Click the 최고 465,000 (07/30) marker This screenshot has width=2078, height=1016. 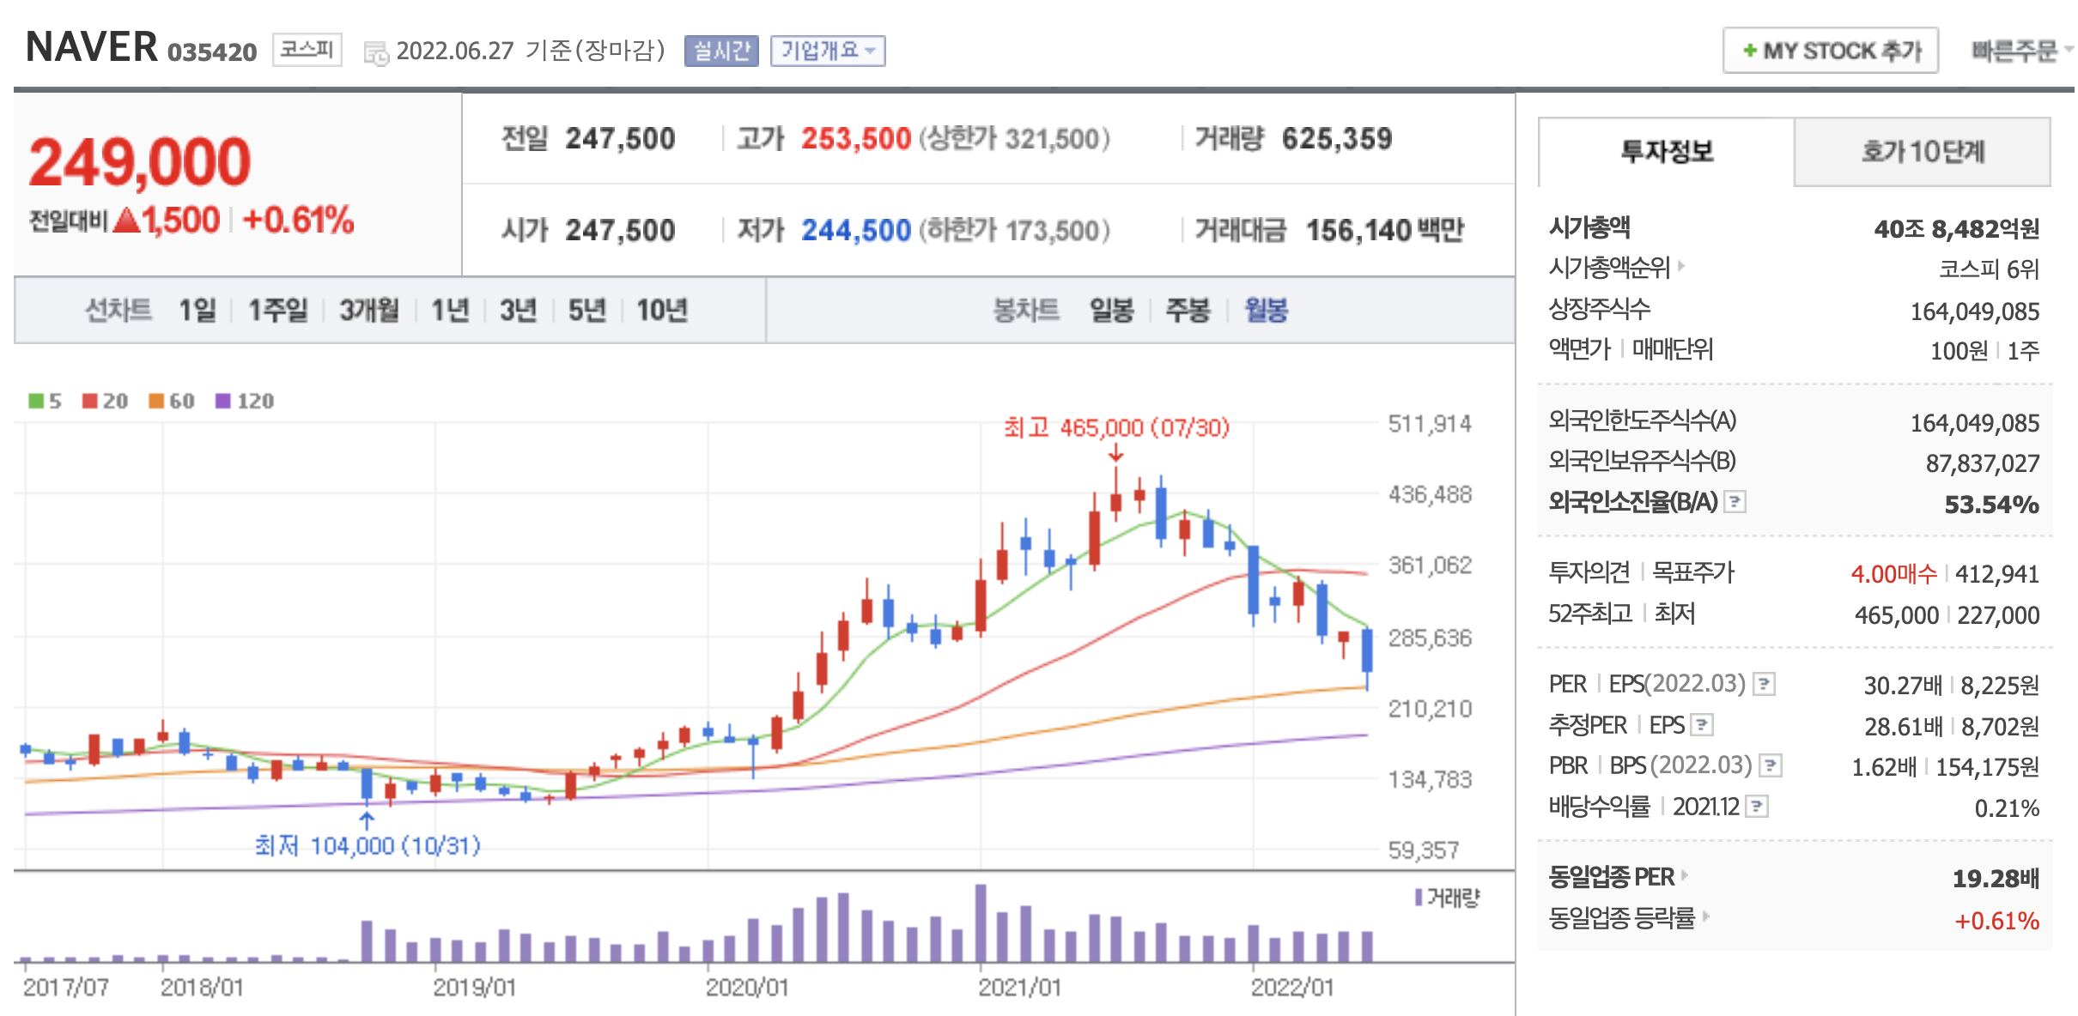tap(1116, 427)
